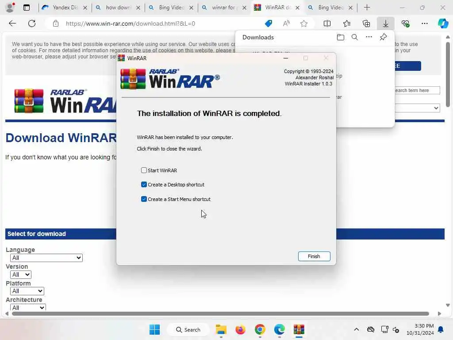
Task: Select WinRAR installer taskbar icon
Action: (299, 329)
